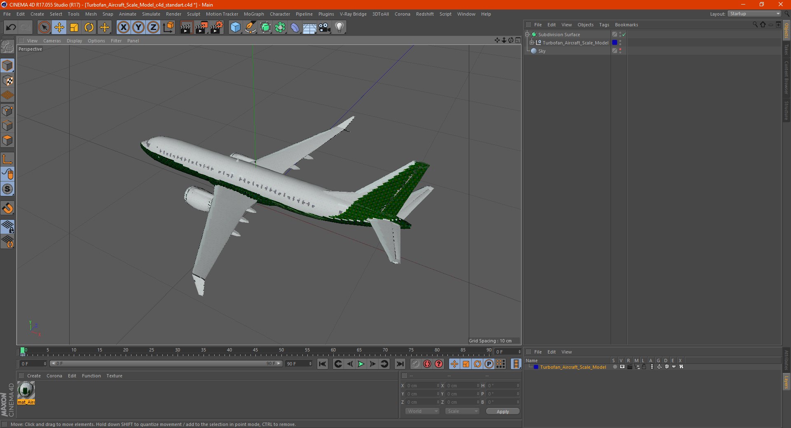Add a Floor environment object
This screenshot has height=428, width=791.
(x=310, y=28)
